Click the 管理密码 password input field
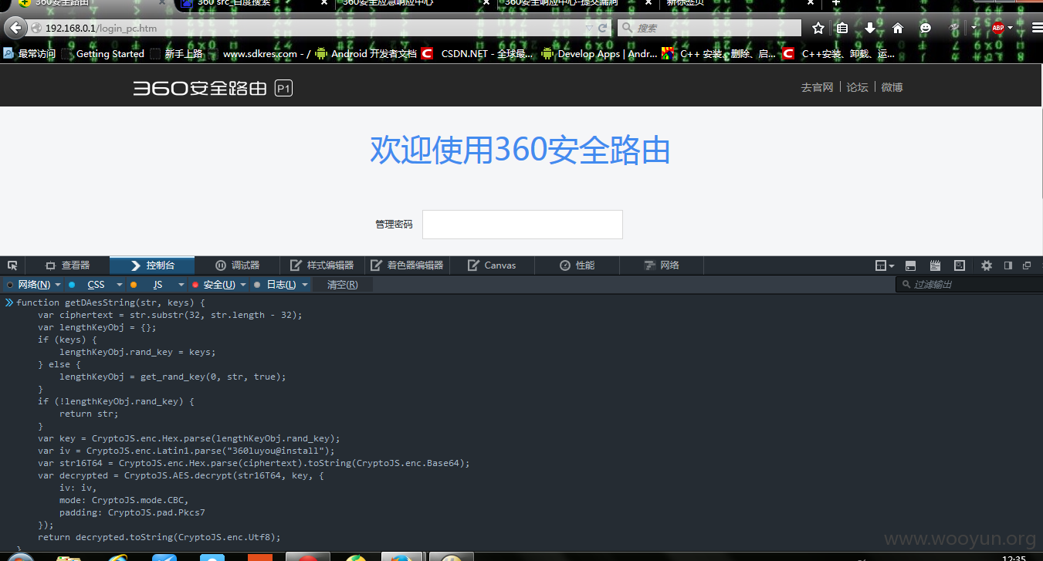1043x561 pixels. pos(523,225)
